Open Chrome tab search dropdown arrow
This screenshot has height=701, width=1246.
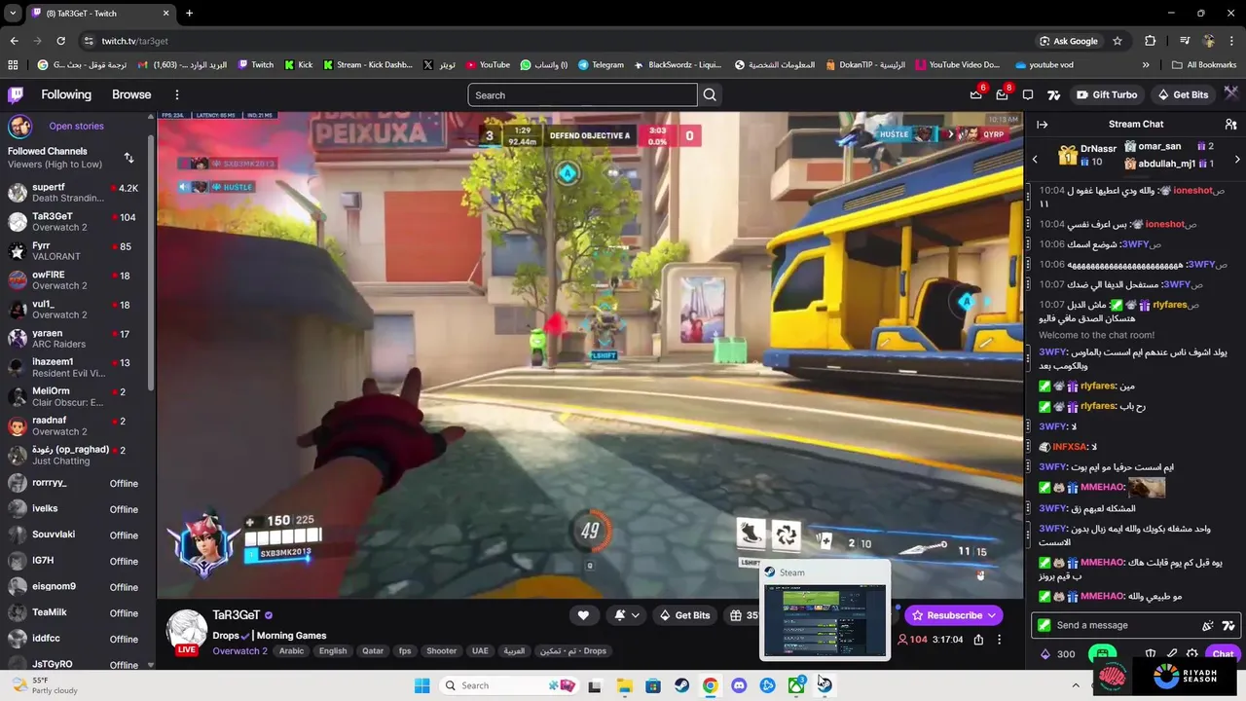coord(13,13)
